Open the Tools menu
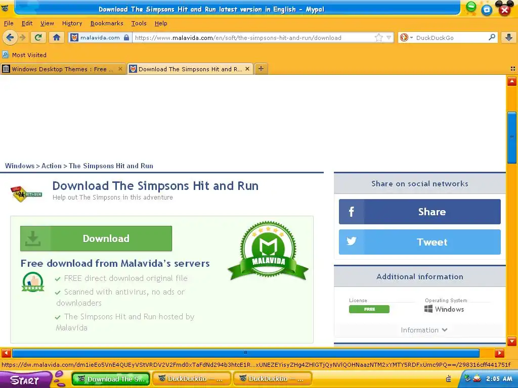Viewport: 518px width, 388px height. pos(139,23)
